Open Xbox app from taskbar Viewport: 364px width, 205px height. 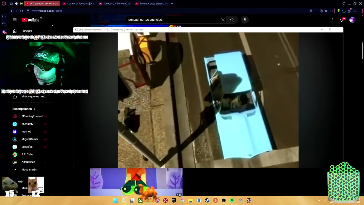coord(140,200)
